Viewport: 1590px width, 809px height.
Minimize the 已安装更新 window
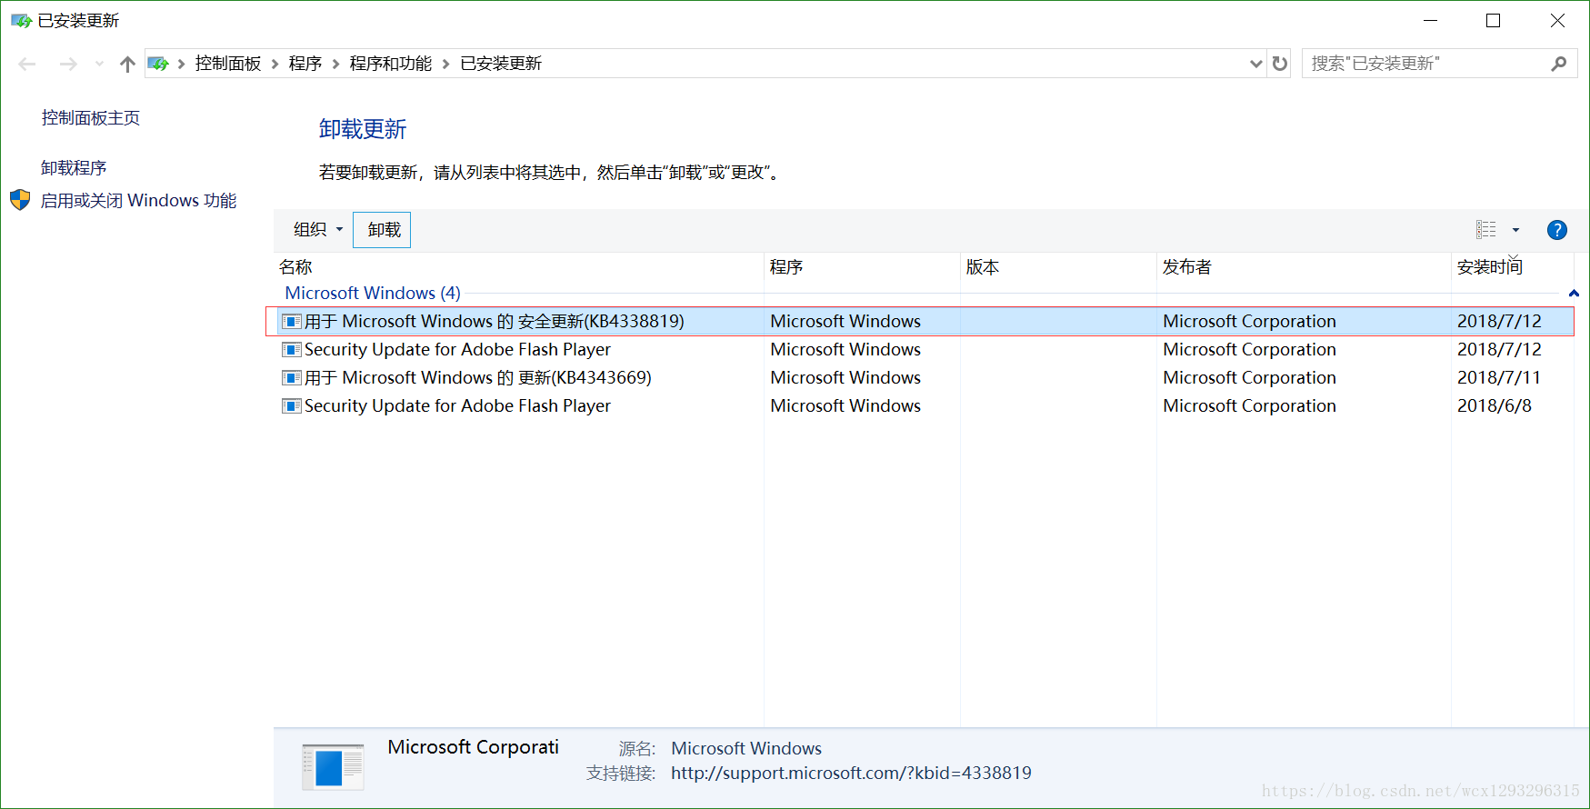pyautogui.click(x=1430, y=20)
